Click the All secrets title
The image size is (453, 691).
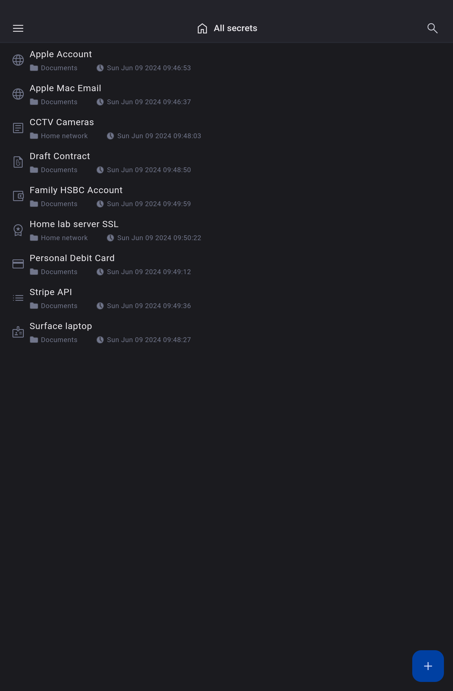point(235,28)
